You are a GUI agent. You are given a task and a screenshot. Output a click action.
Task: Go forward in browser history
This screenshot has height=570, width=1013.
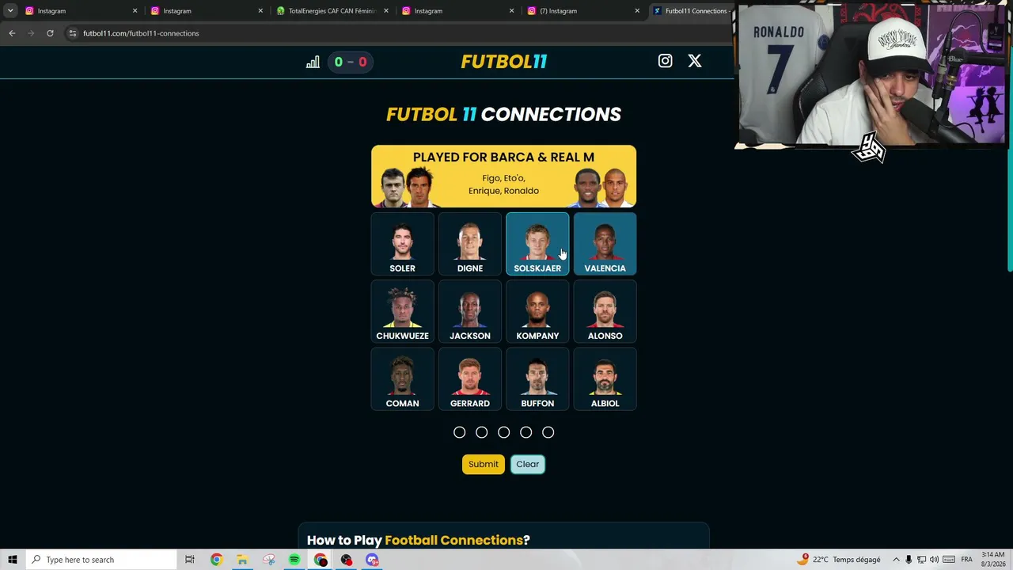click(31, 33)
